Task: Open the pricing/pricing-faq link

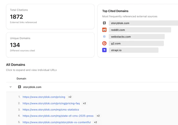Action: click(51, 103)
